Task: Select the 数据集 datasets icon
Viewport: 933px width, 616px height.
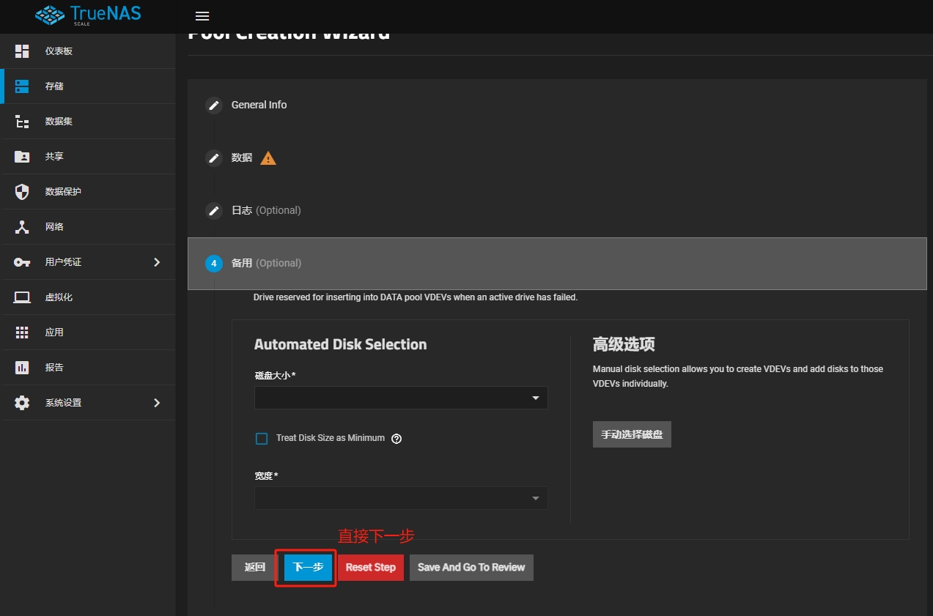Action: tap(22, 122)
